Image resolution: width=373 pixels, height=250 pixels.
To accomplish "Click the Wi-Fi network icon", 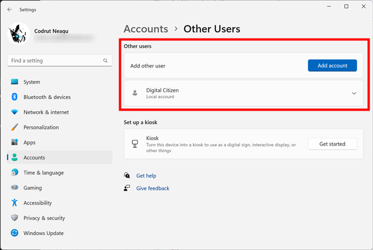I will [14, 112].
